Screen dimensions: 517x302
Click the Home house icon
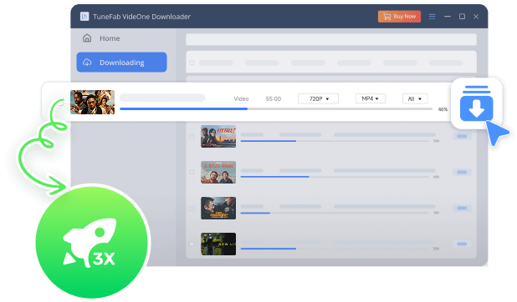pyautogui.click(x=87, y=38)
